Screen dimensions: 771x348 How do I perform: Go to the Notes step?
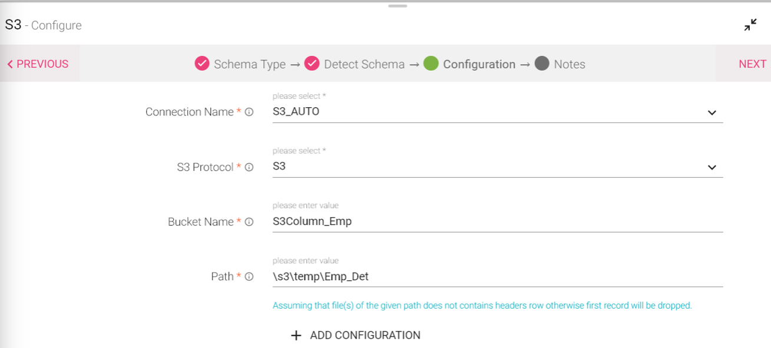(570, 64)
